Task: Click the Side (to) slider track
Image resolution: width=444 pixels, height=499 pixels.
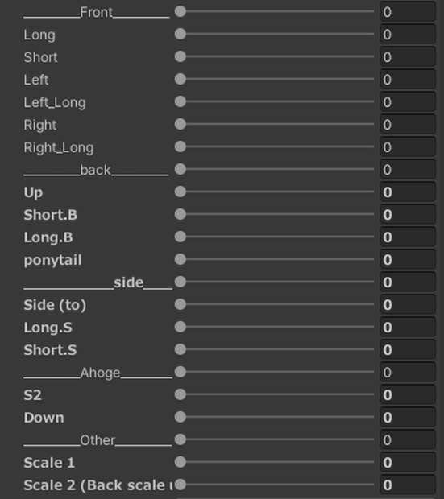Action: [x=275, y=304]
